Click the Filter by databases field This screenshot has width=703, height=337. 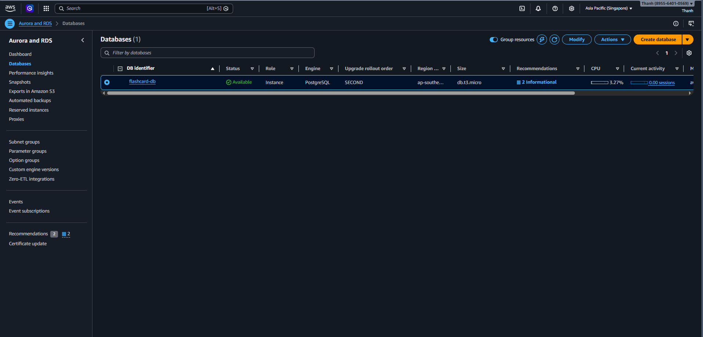[x=207, y=53]
